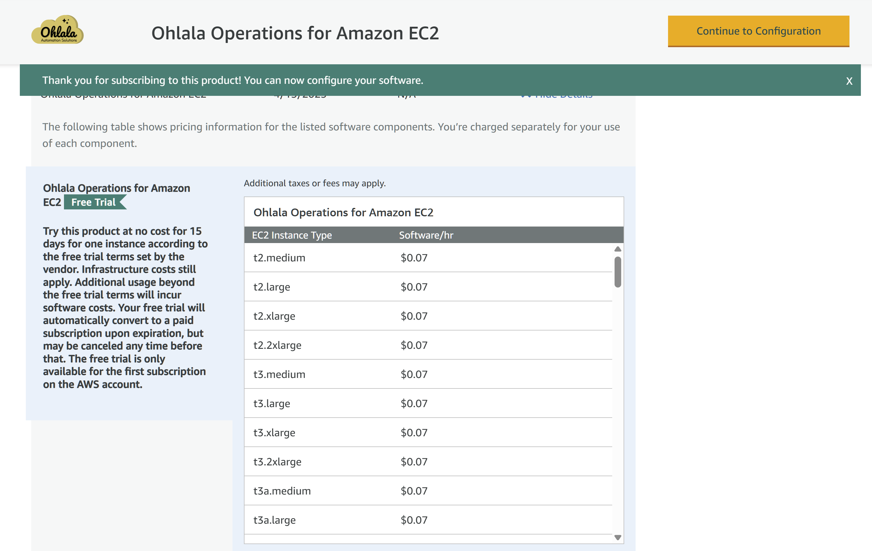Screen dimensions: 872x551
Task: Click the $0.07 price for t3.xlarge
Action: [x=414, y=432]
